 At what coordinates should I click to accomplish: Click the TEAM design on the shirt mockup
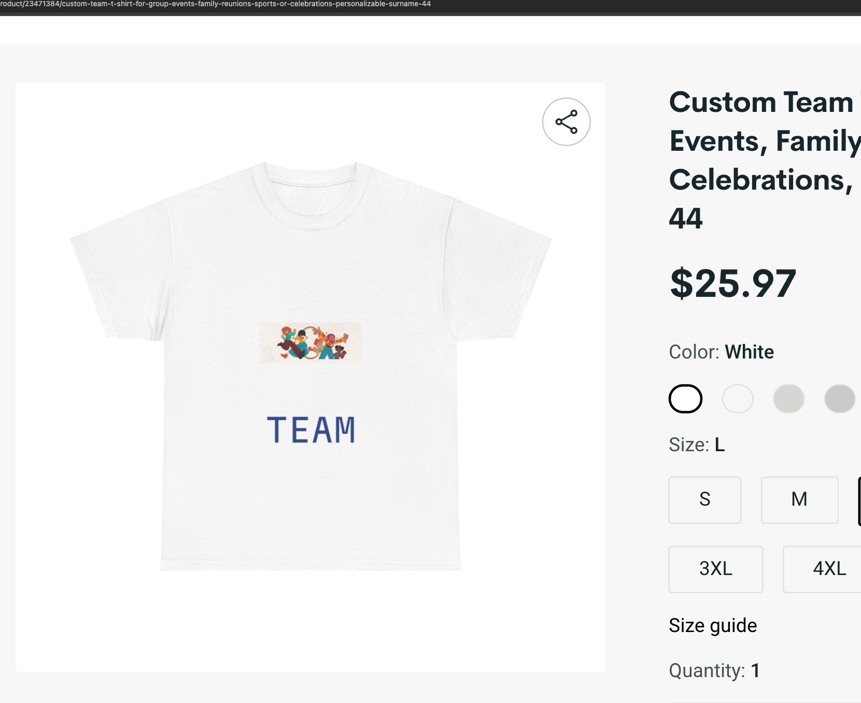pyautogui.click(x=309, y=429)
